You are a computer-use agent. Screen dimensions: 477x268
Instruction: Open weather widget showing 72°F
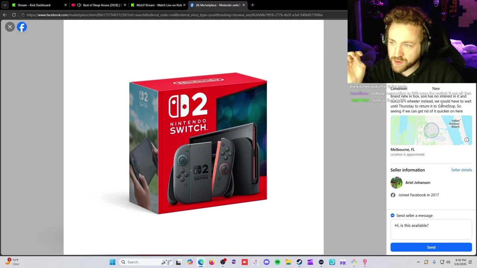tap(12, 262)
